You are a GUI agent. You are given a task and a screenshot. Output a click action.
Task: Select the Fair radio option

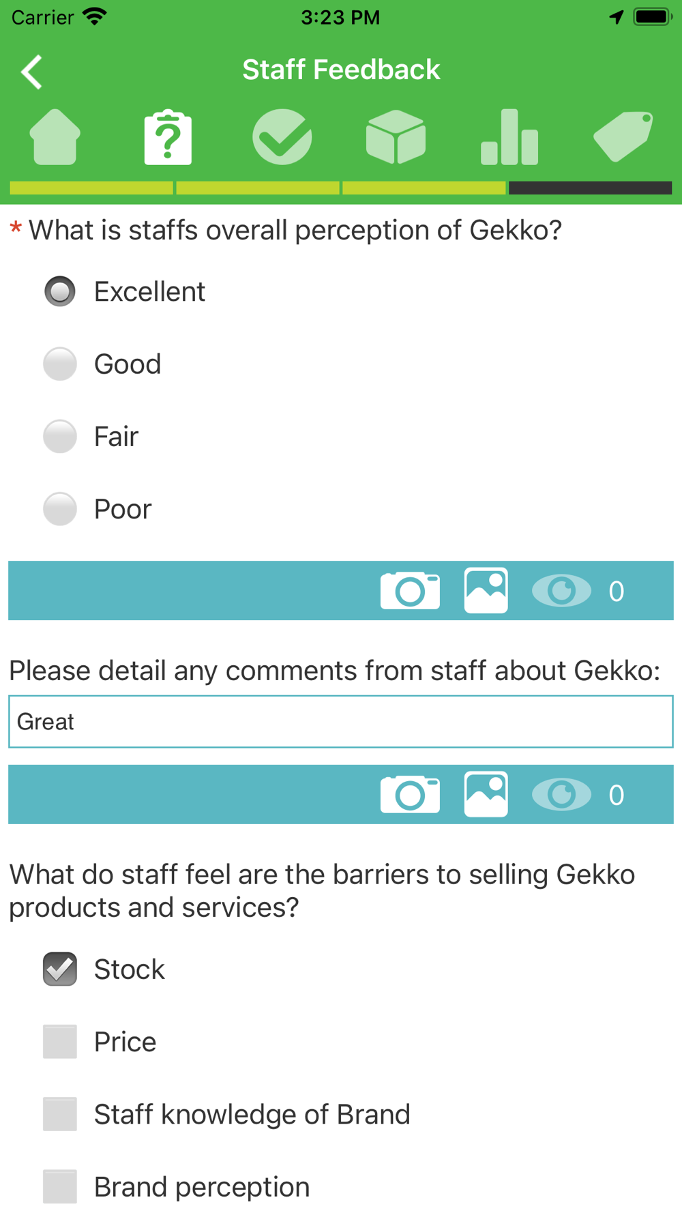click(60, 437)
